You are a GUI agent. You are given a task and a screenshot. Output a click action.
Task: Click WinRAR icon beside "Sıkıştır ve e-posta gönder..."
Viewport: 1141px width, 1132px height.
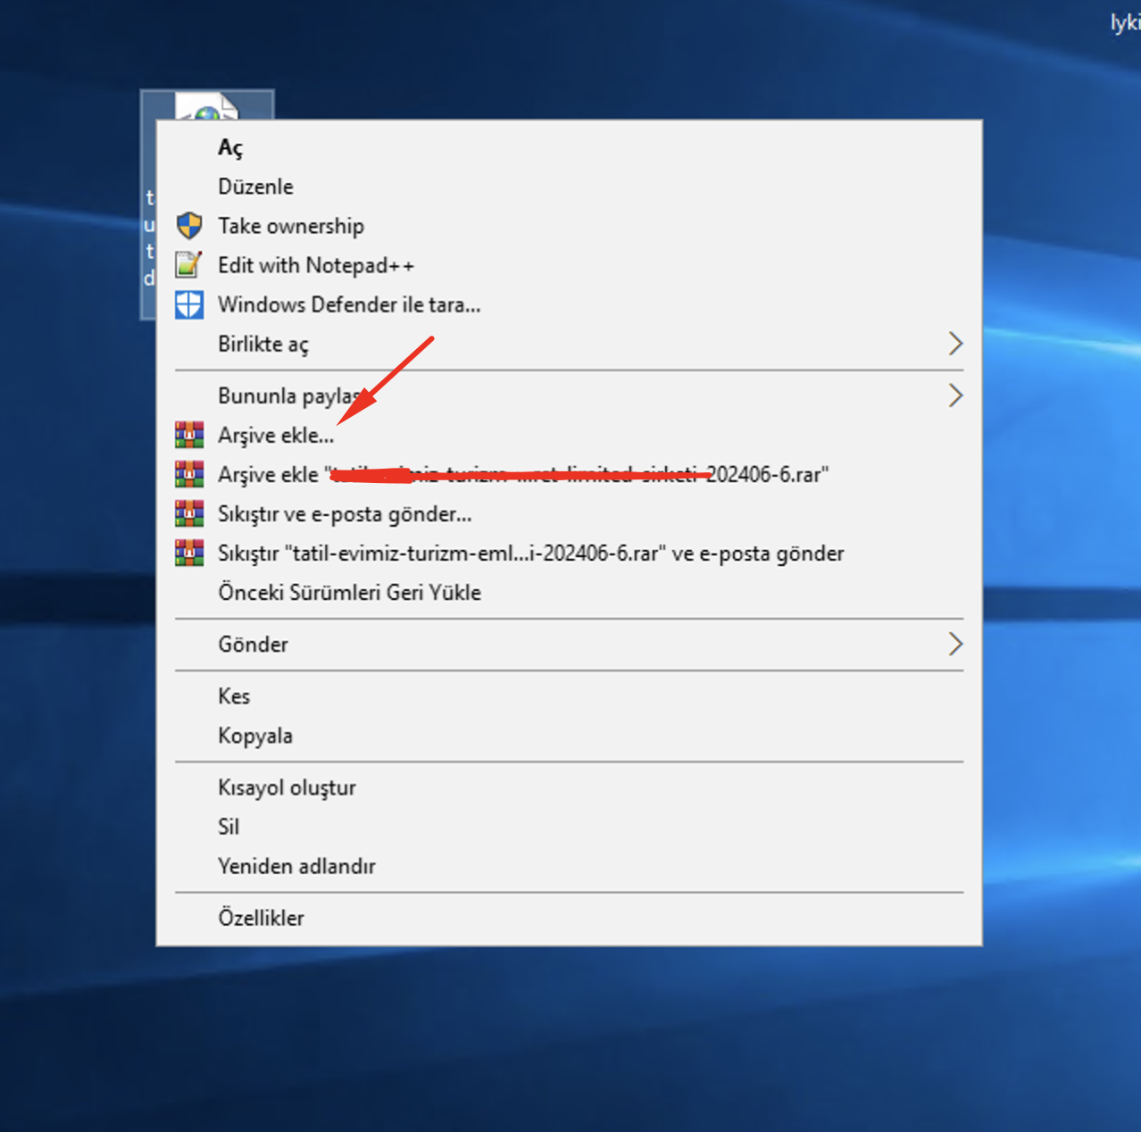point(189,513)
